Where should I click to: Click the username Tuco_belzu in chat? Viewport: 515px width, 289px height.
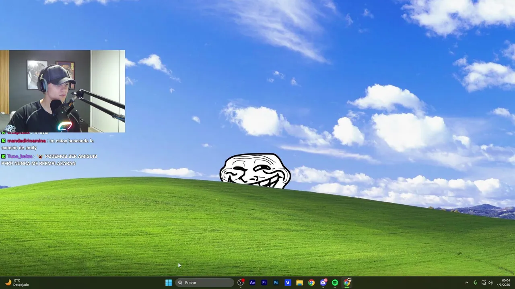click(20, 156)
